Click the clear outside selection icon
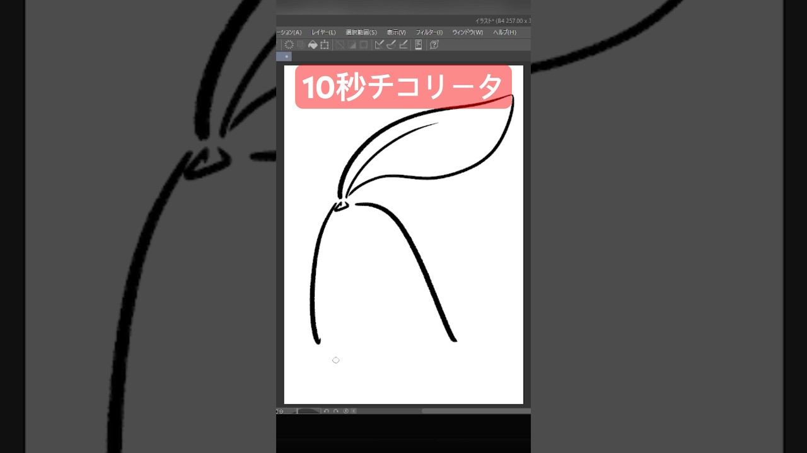This screenshot has height=453, width=807. click(x=301, y=45)
